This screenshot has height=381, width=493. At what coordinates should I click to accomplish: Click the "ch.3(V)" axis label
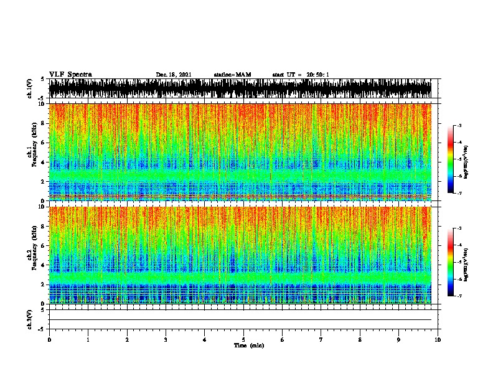click(29, 319)
